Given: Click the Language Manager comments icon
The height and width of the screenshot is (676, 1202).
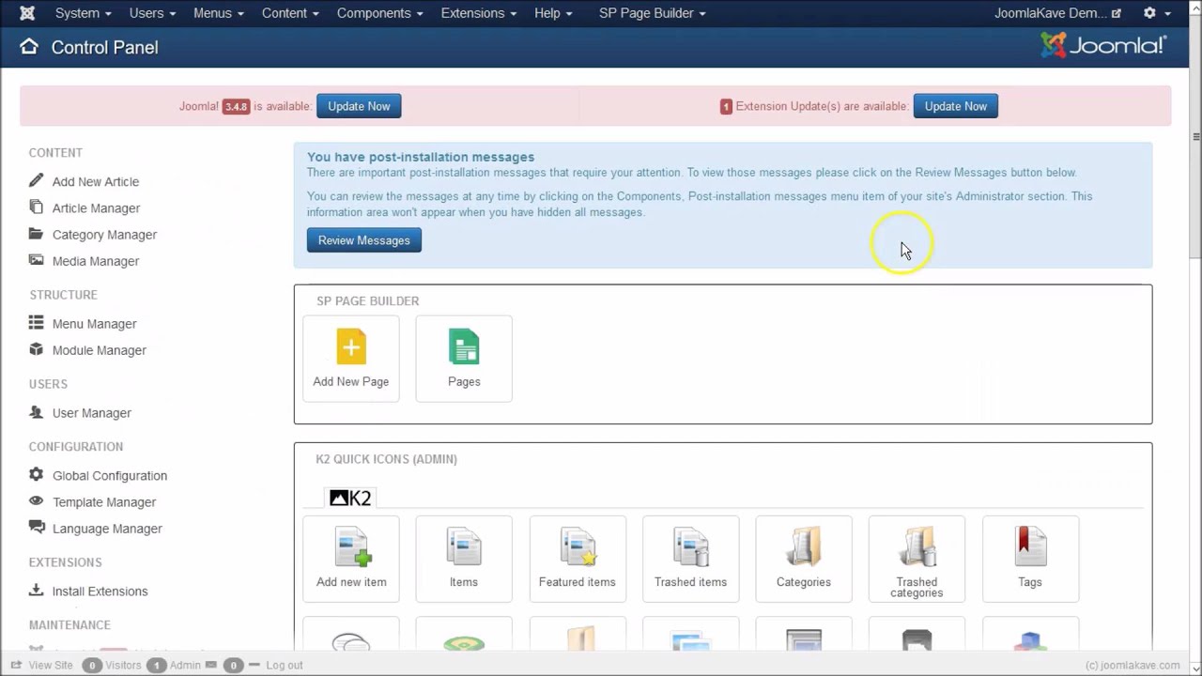Looking at the screenshot, I should click(x=37, y=528).
